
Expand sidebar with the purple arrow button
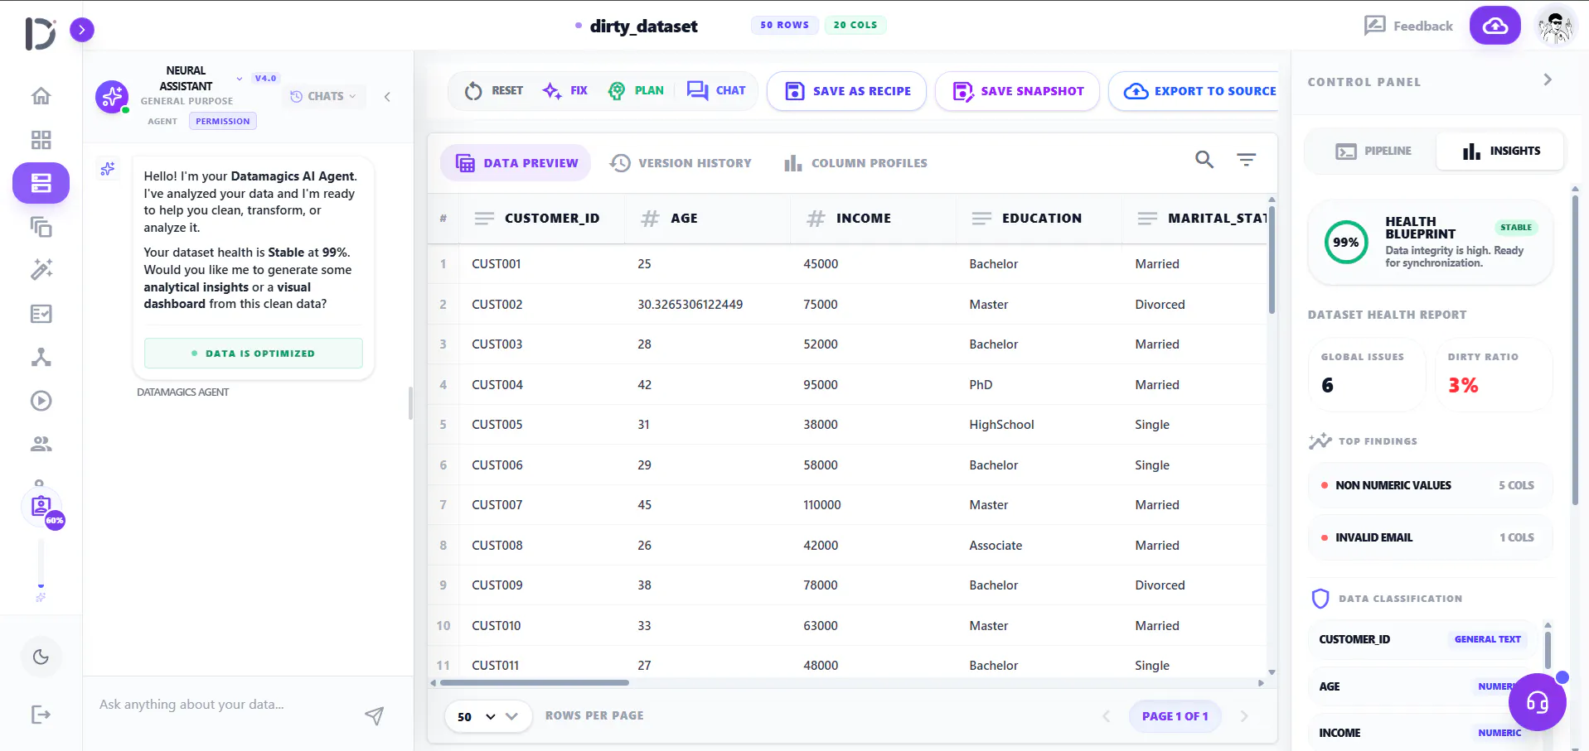(81, 31)
